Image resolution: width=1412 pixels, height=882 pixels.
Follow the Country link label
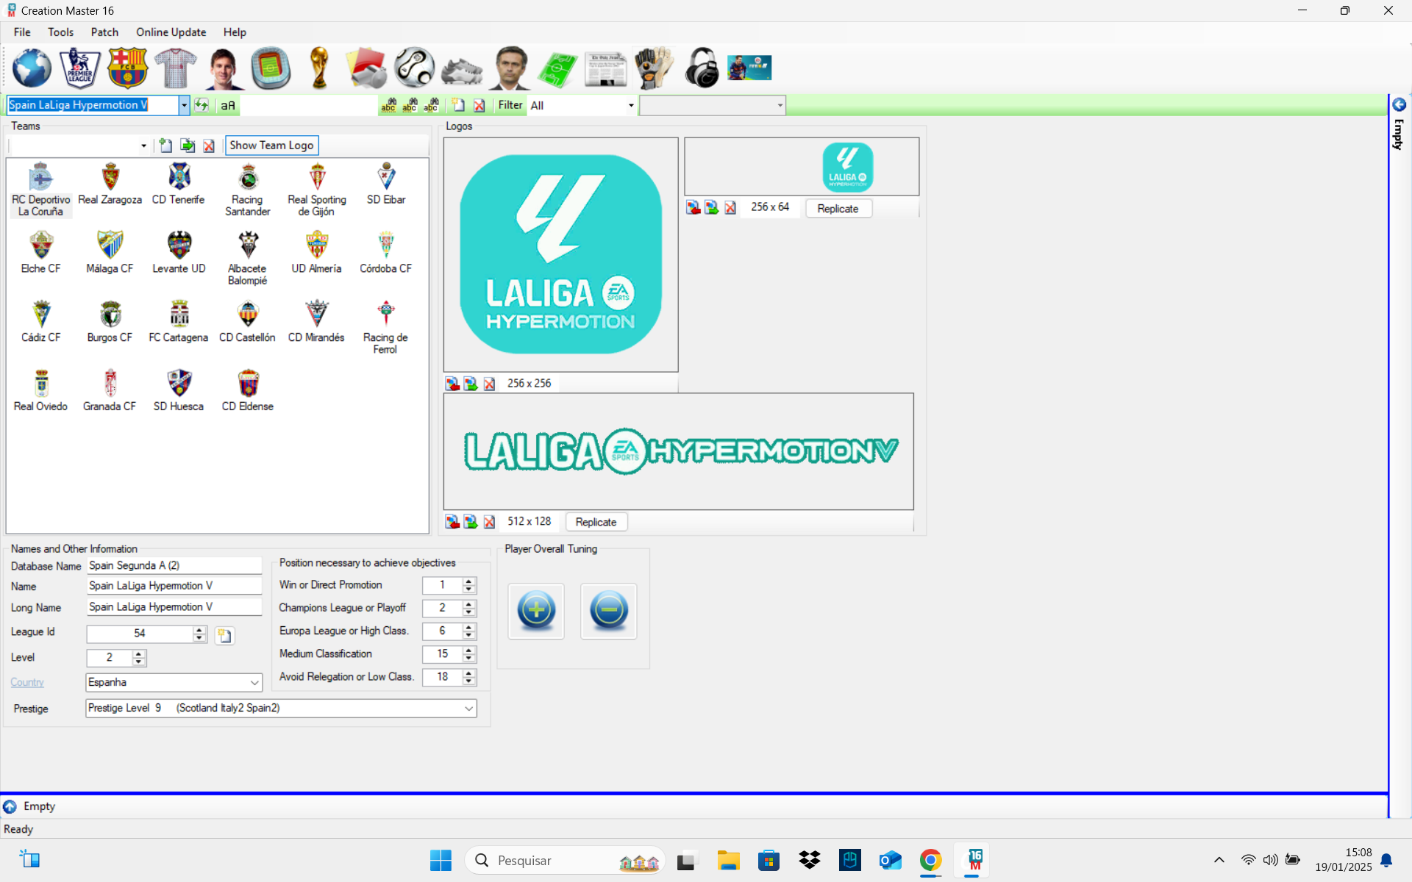27,682
